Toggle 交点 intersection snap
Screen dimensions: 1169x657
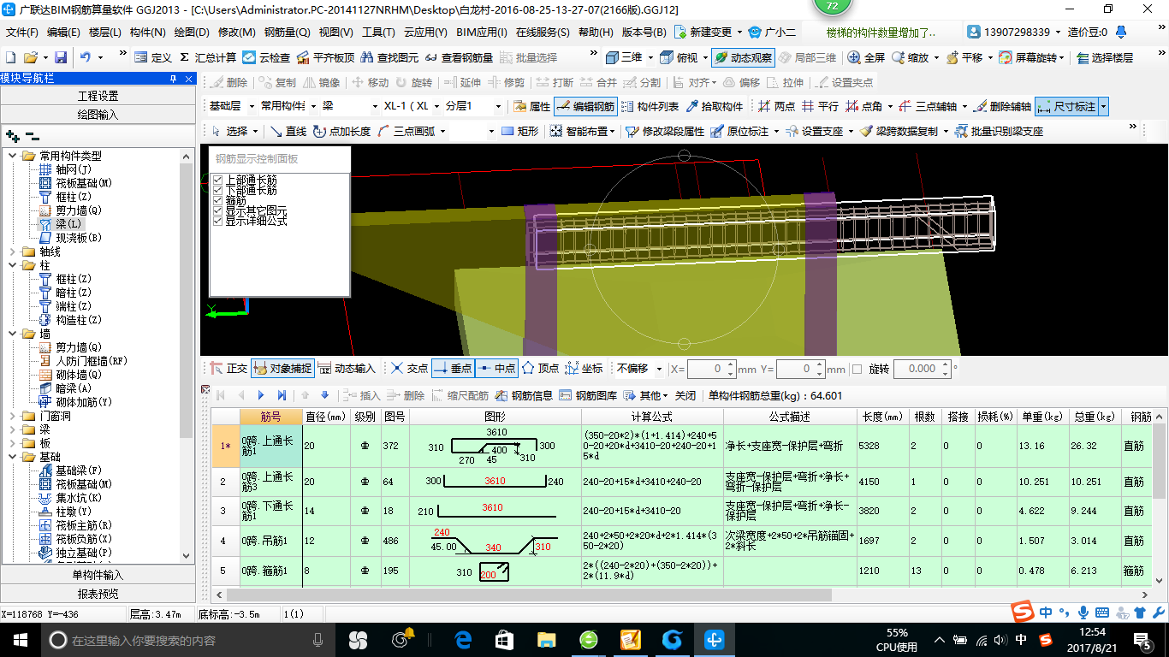[409, 368]
